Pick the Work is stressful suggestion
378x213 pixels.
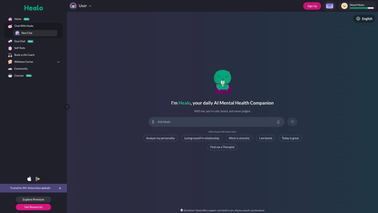click(x=239, y=138)
